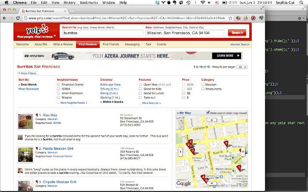
Task: Expand More Neighborhoods list
Action: click(72, 103)
